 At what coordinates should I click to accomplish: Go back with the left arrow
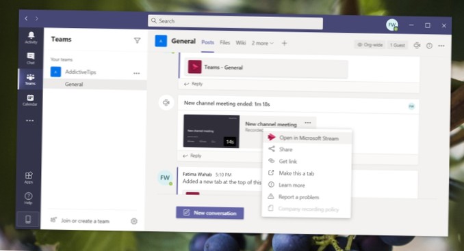click(26, 18)
